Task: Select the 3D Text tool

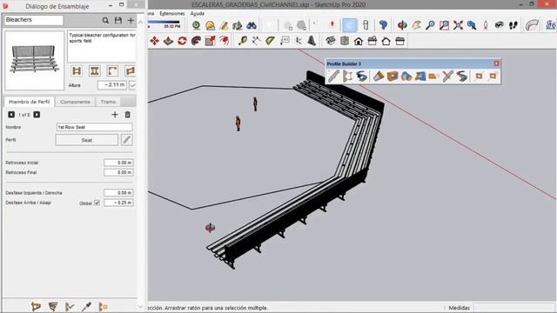Action: 312,41
